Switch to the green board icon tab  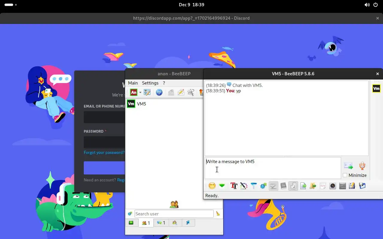[x=131, y=223]
